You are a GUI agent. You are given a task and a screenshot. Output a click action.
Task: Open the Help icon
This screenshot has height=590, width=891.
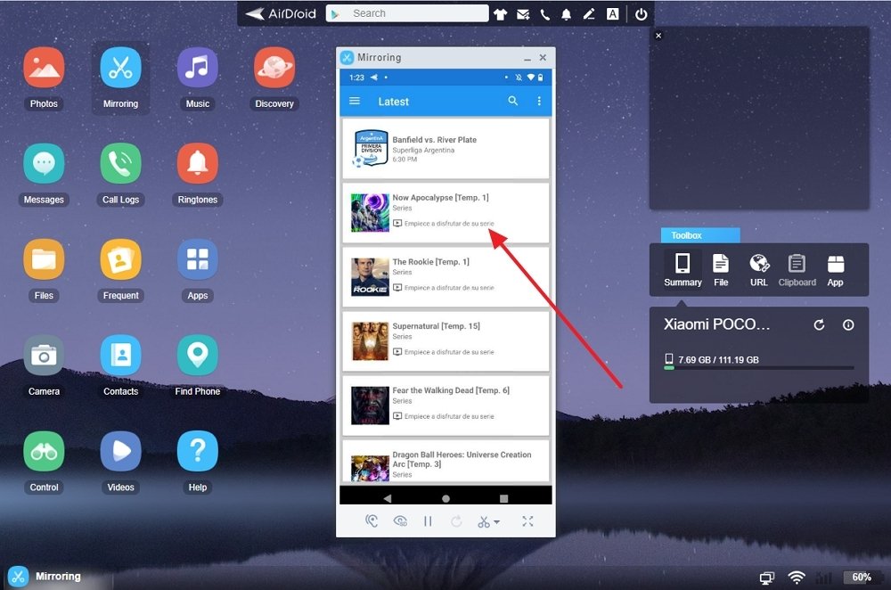197,452
